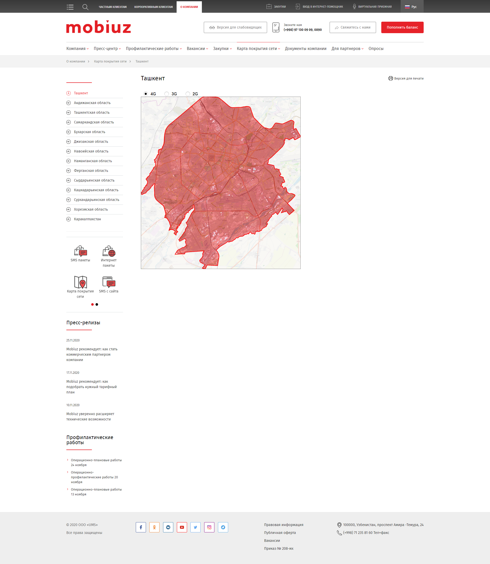Click the Пополнить баланс button
This screenshot has height=564, width=490.
(402, 27)
